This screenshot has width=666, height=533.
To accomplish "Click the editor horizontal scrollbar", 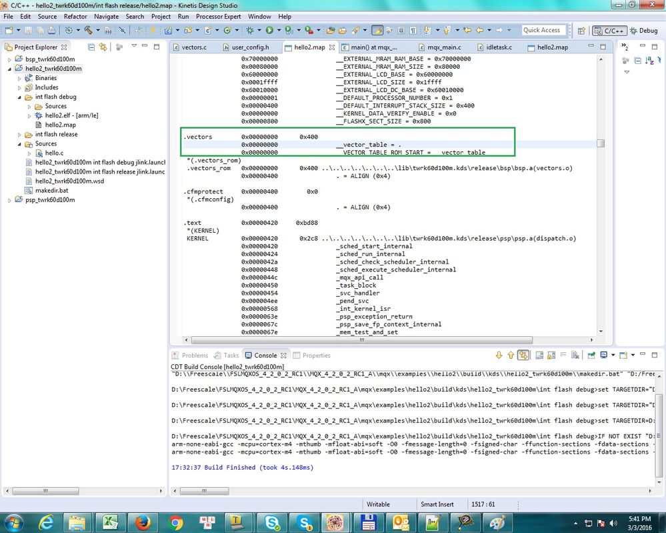I will coord(362,340).
